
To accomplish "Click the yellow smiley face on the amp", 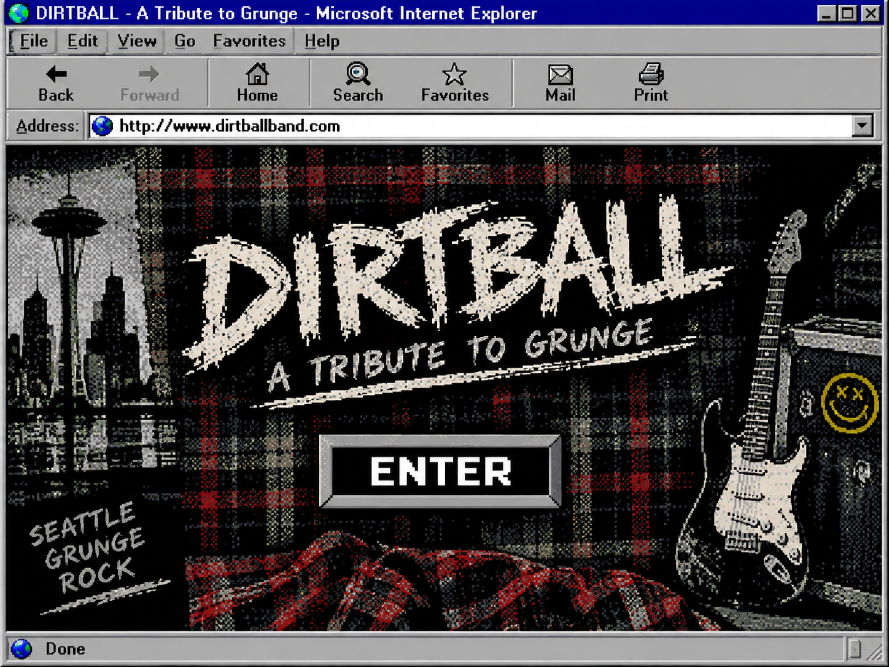I will [x=850, y=402].
